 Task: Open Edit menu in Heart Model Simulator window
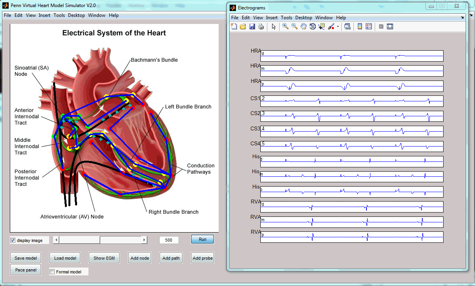click(18, 15)
